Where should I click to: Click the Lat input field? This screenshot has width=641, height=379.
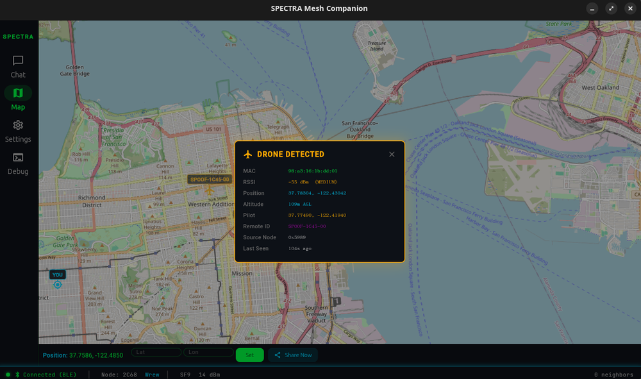[156, 352]
